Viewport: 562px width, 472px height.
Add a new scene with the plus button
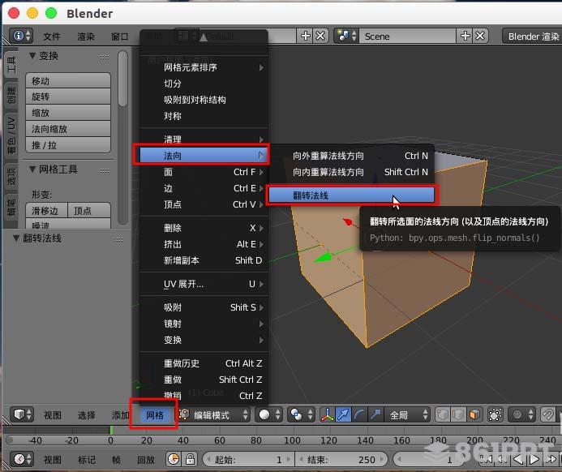(x=465, y=36)
